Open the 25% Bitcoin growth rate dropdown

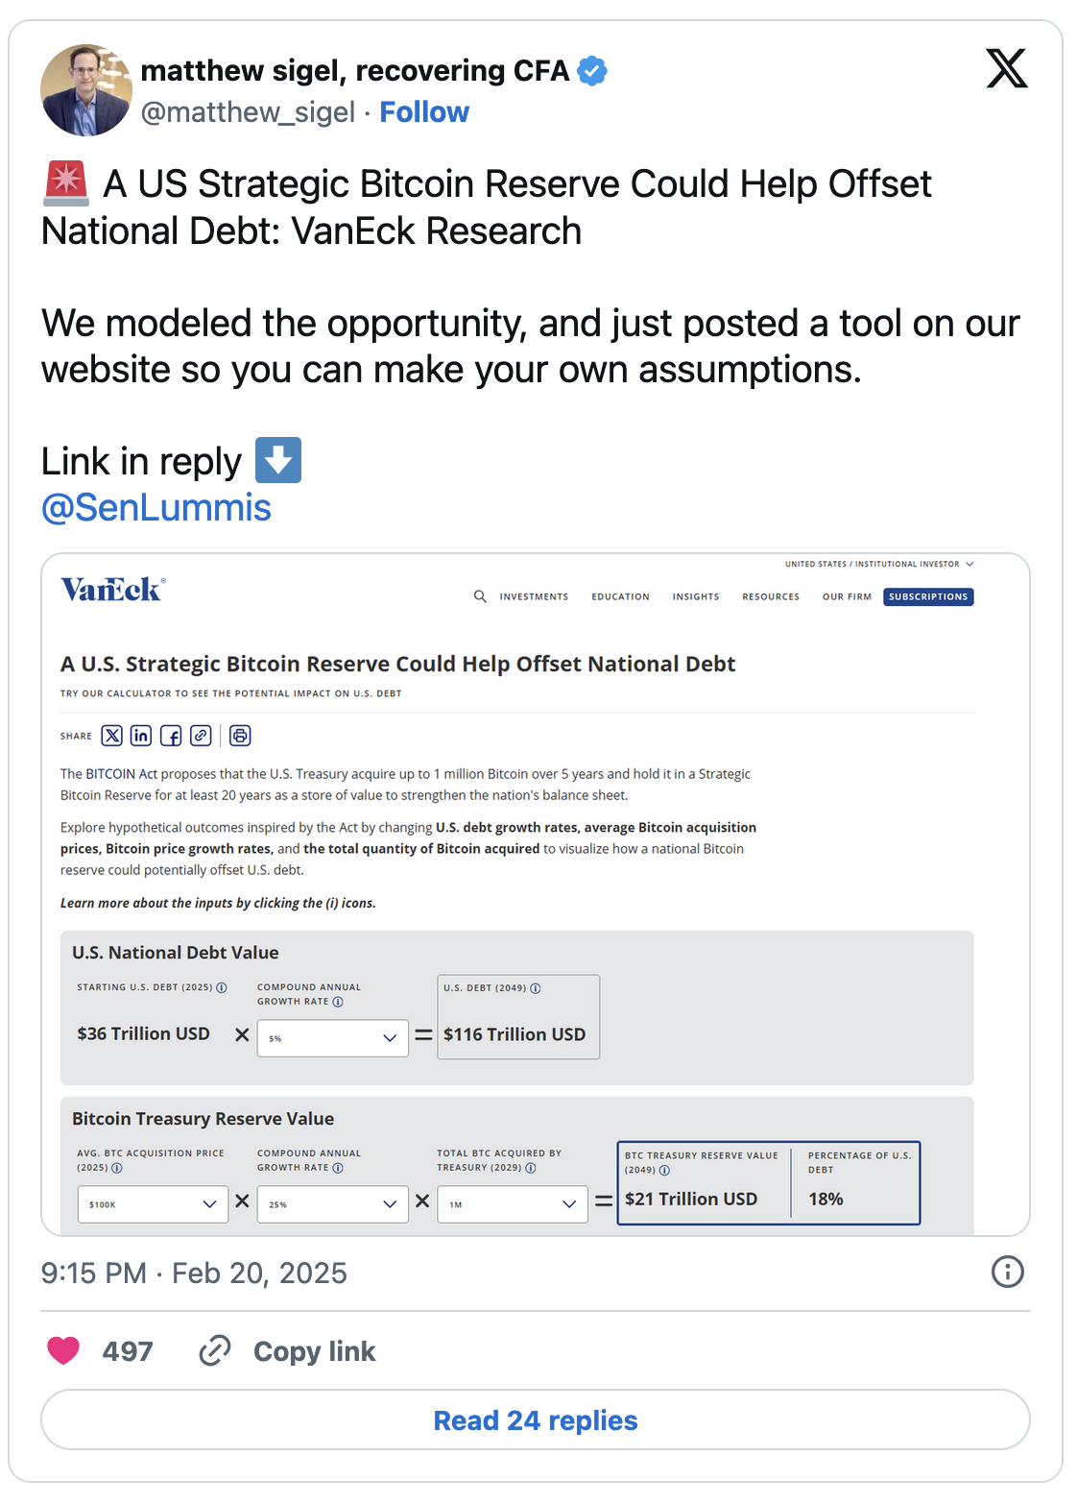332,1204
